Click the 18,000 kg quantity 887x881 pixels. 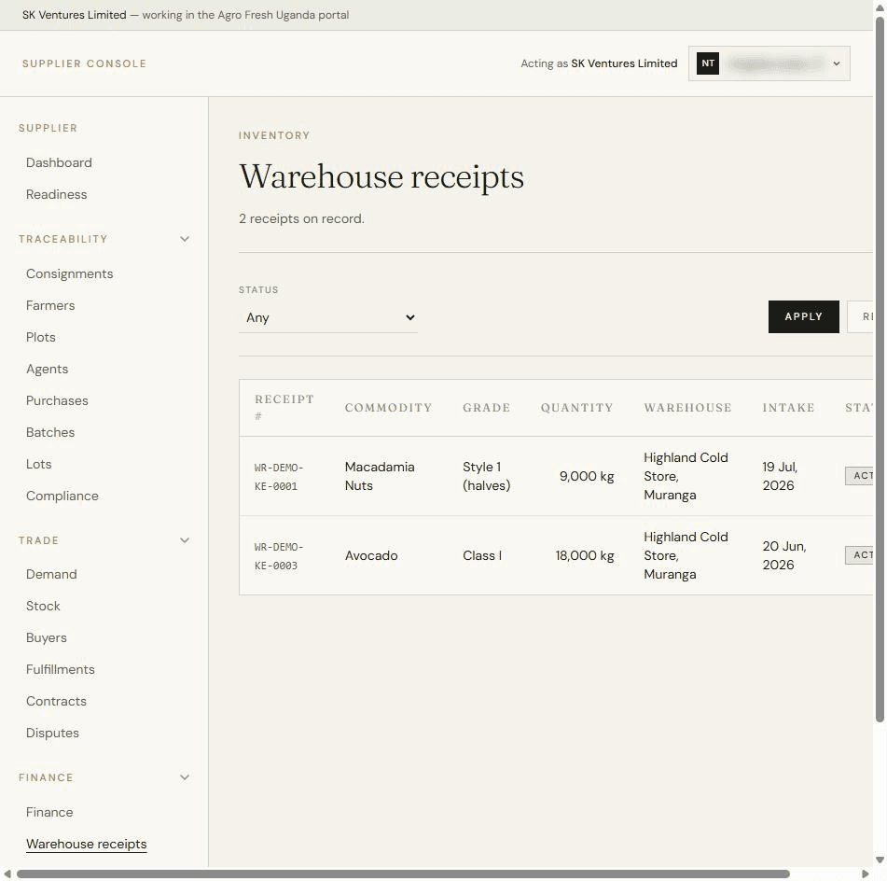click(x=585, y=555)
